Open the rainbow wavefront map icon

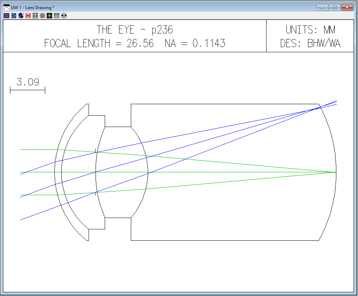point(35,15)
